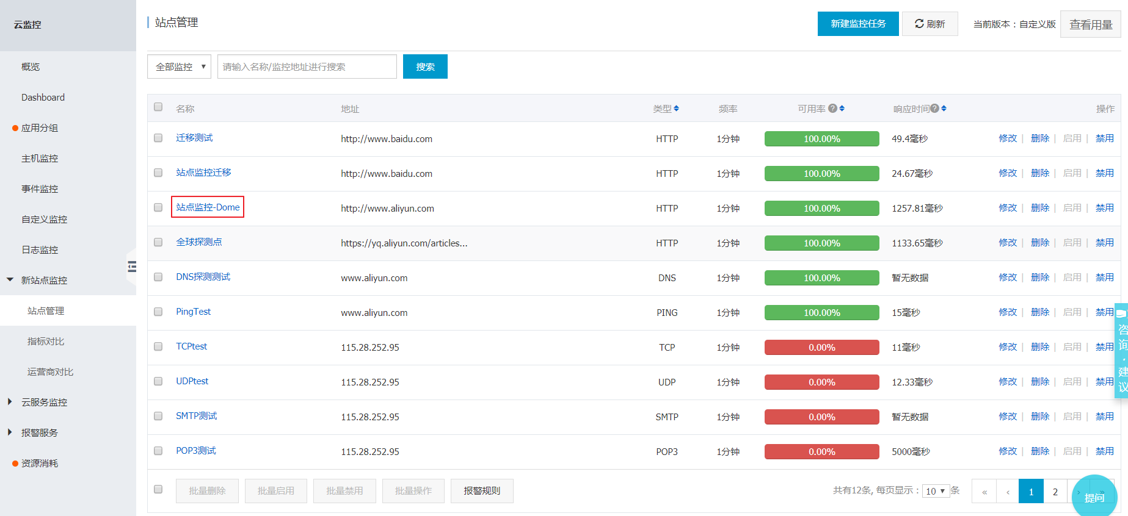Sort by 可用率 column arrows
Viewport: 1128px width, 516px height.
[842, 108]
